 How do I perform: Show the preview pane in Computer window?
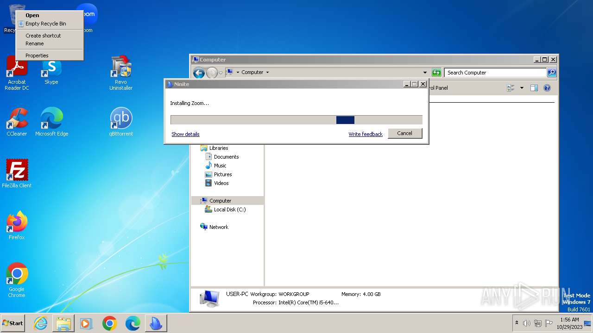click(x=534, y=88)
